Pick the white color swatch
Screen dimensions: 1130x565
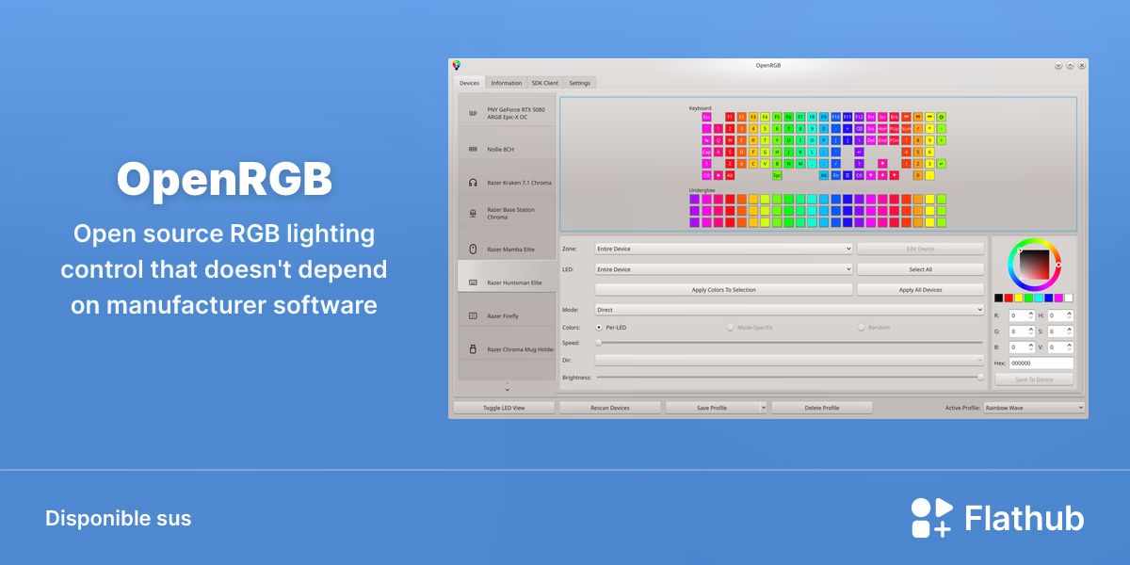tap(1069, 298)
